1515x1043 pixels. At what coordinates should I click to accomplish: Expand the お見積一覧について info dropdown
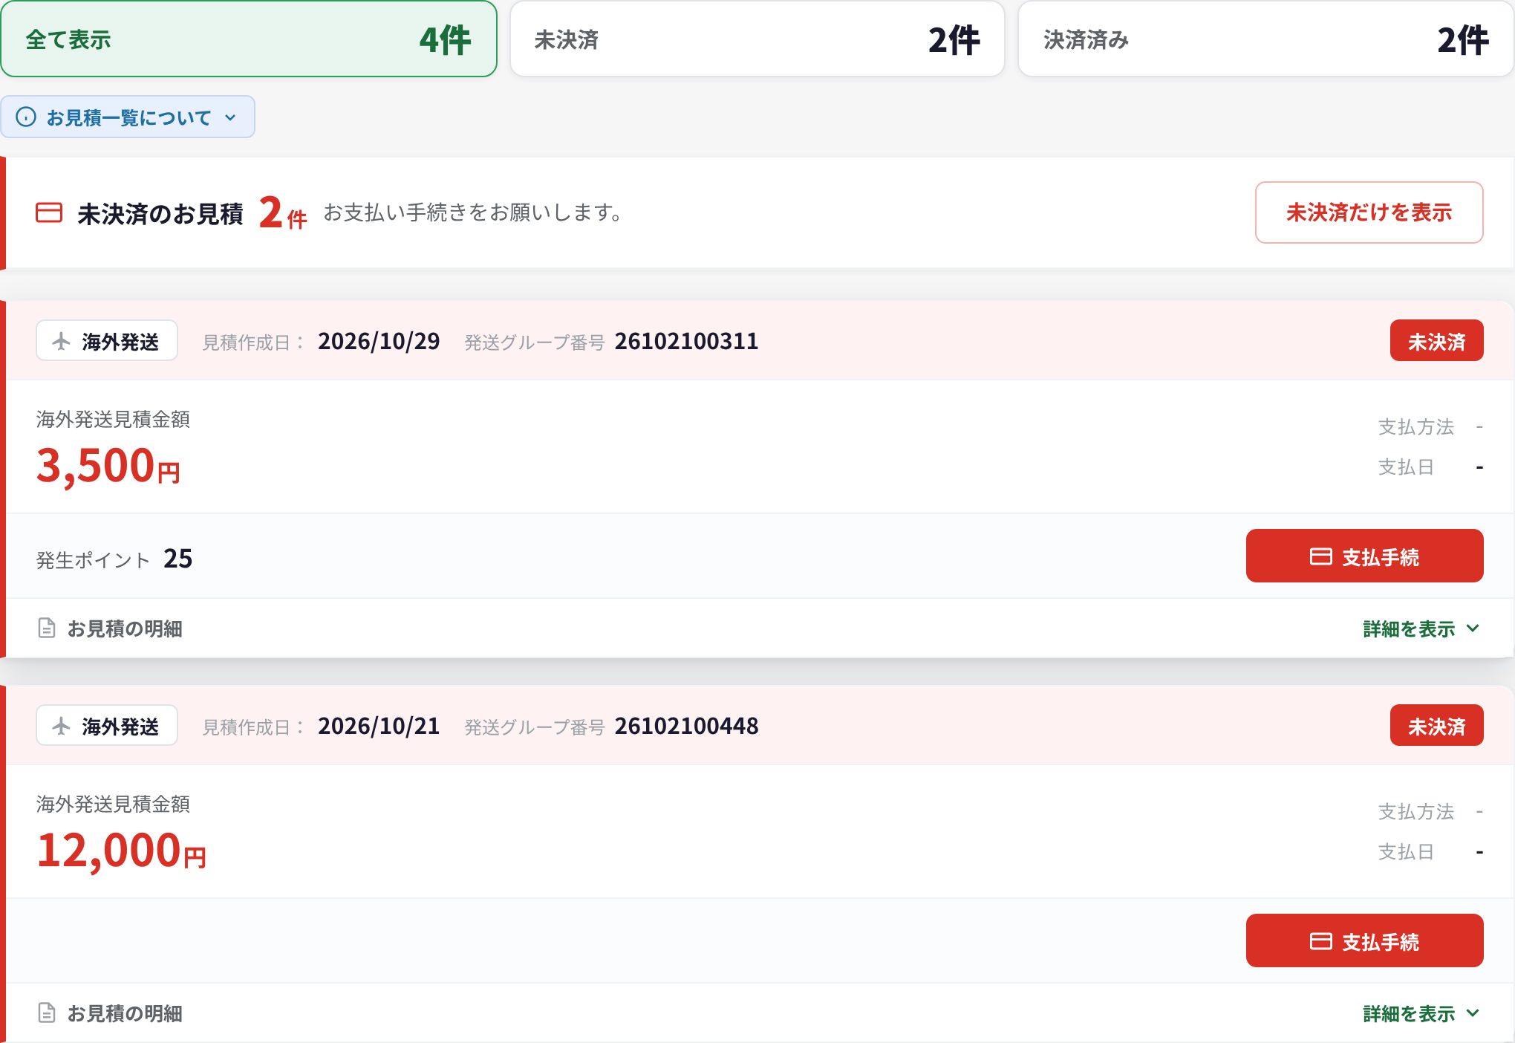tap(128, 117)
